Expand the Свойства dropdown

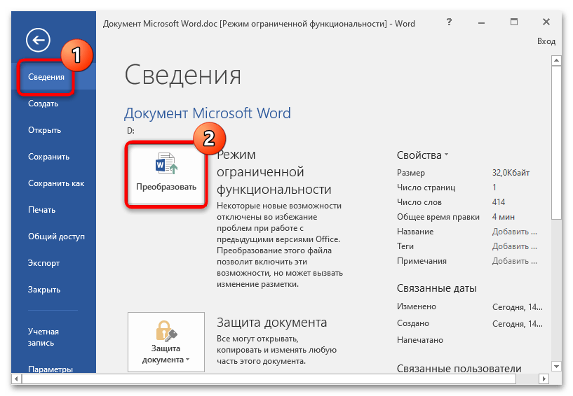pos(422,155)
